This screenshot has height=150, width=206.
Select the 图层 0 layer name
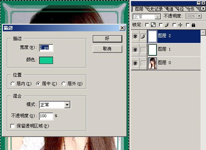click(x=165, y=63)
